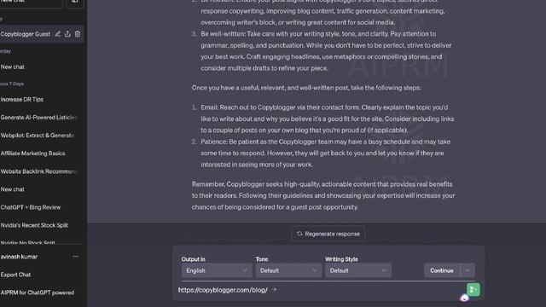Screen dimensions: 546x307
Task: Click into the message input with copyblogger URL
Action: [321, 290]
